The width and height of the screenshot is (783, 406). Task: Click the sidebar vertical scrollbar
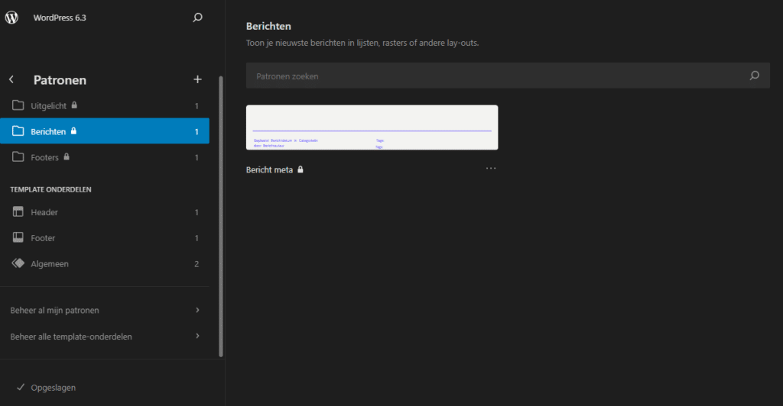coord(221,216)
